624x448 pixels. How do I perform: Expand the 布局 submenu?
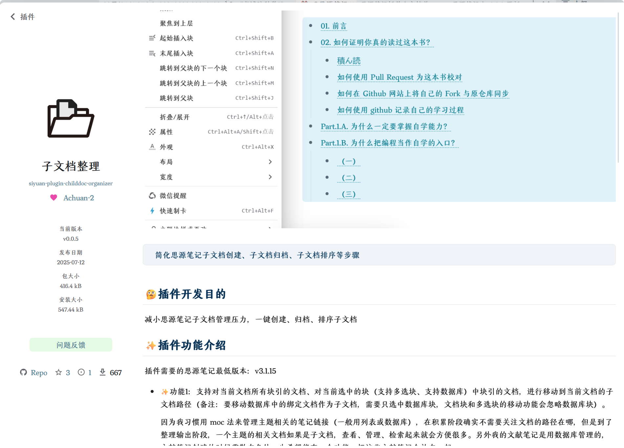tap(166, 162)
